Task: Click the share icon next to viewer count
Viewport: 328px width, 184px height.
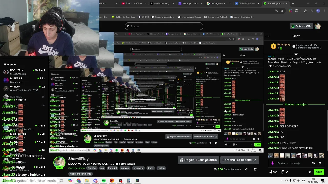Action: coord(246,169)
